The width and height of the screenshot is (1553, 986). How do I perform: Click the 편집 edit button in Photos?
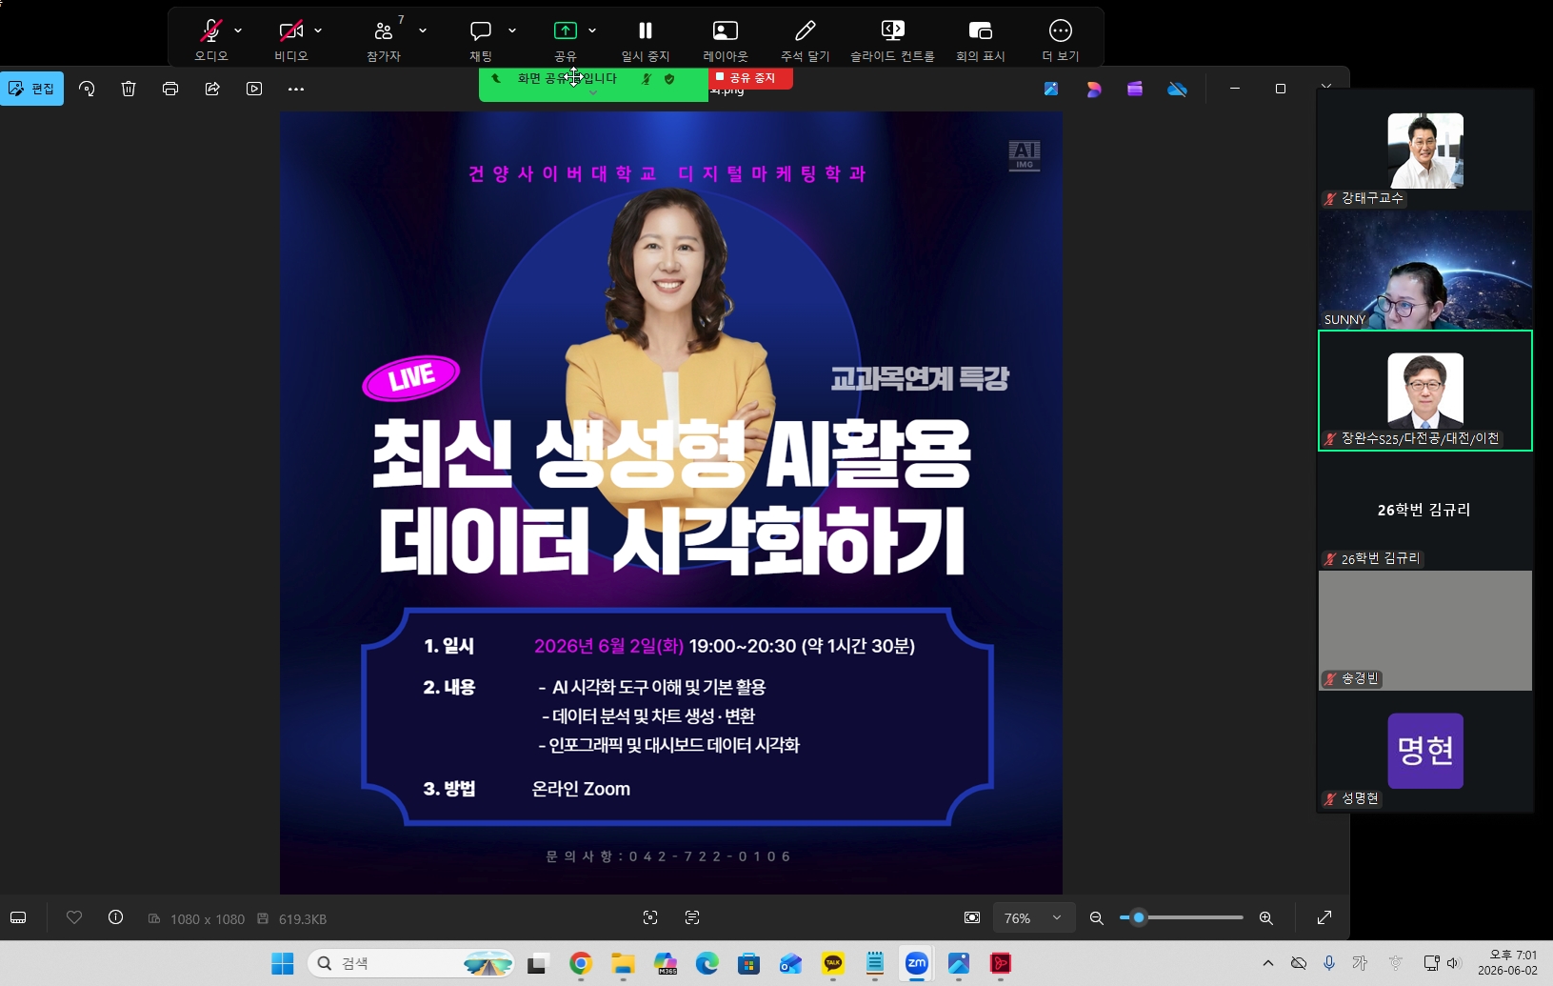click(31, 89)
